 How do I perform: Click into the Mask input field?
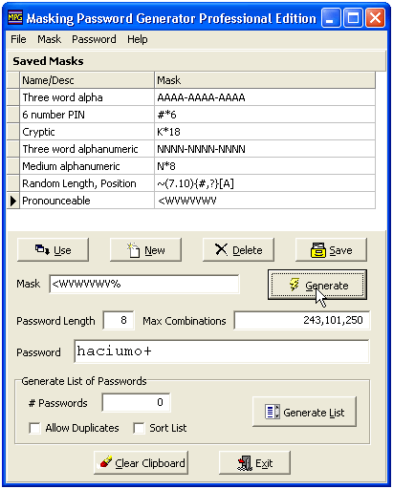pyautogui.click(x=144, y=284)
